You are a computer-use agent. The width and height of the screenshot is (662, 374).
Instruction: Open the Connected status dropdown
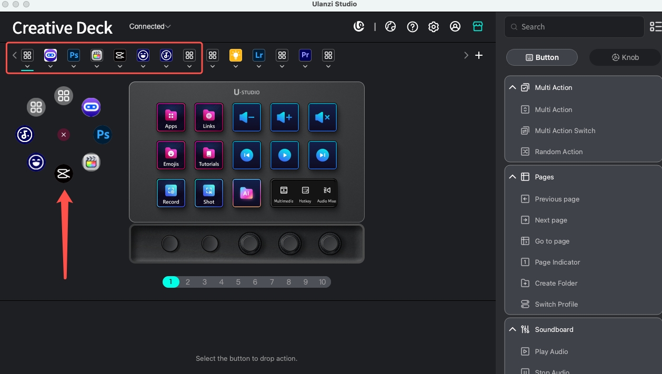pyautogui.click(x=150, y=26)
